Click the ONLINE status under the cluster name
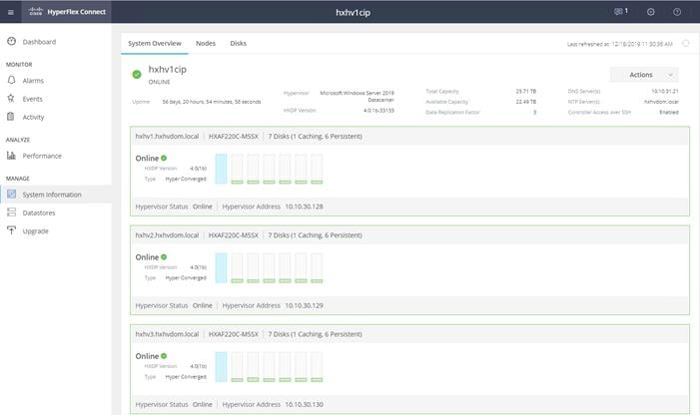Screen dimensions: 700x415 tap(160, 82)
